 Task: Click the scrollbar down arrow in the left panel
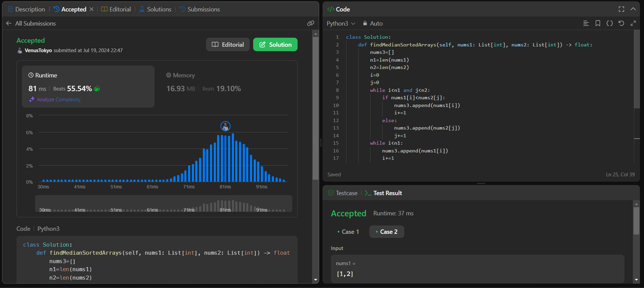(316, 279)
